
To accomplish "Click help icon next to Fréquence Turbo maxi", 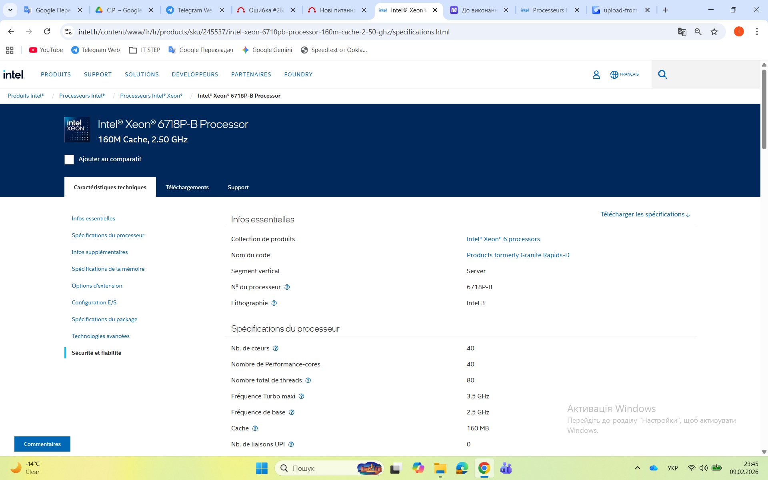I will click(302, 396).
